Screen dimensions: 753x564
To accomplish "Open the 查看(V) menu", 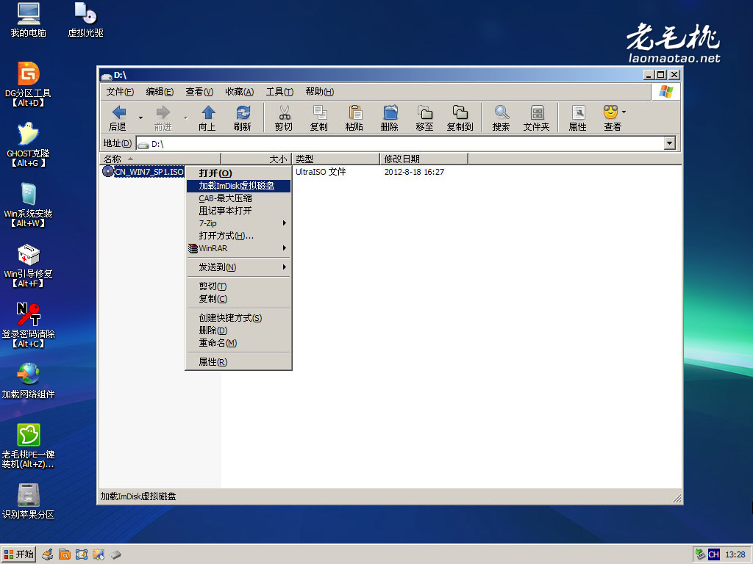I will click(x=199, y=92).
